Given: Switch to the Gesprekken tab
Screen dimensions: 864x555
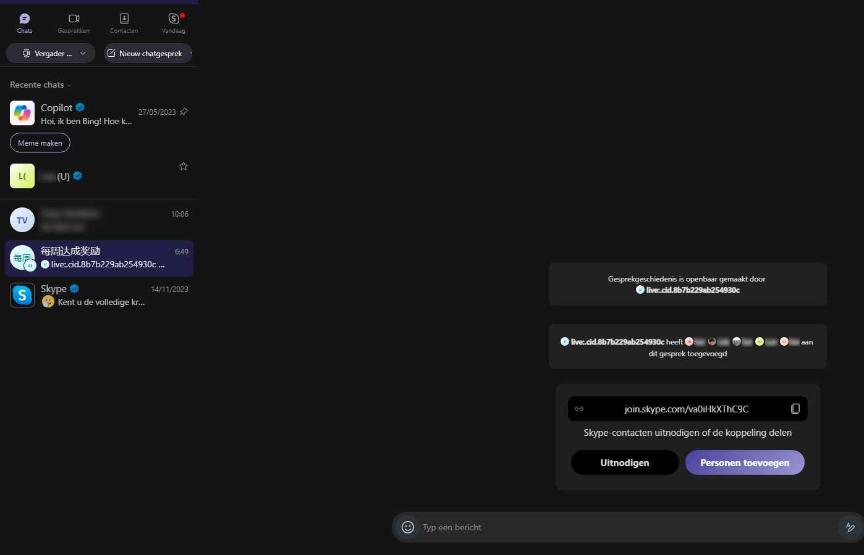Looking at the screenshot, I should pyautogui.click(x=74, y=23).
